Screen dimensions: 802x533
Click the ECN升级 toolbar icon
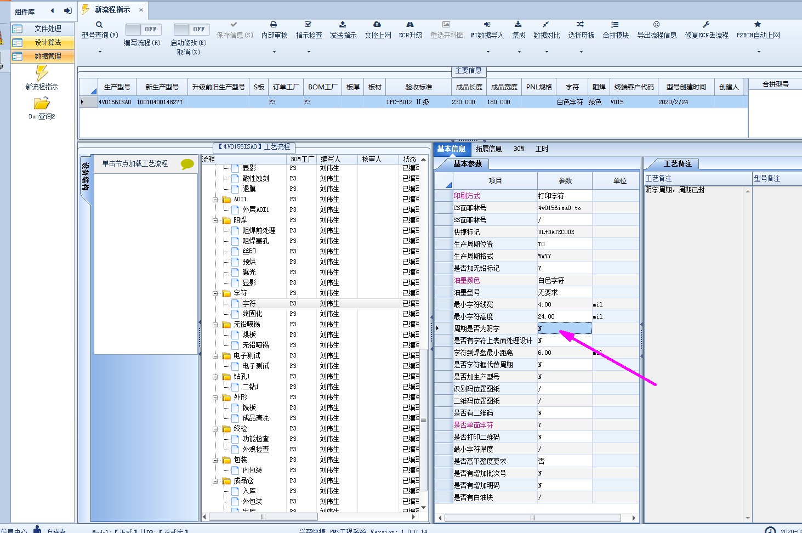coord(410,25)
